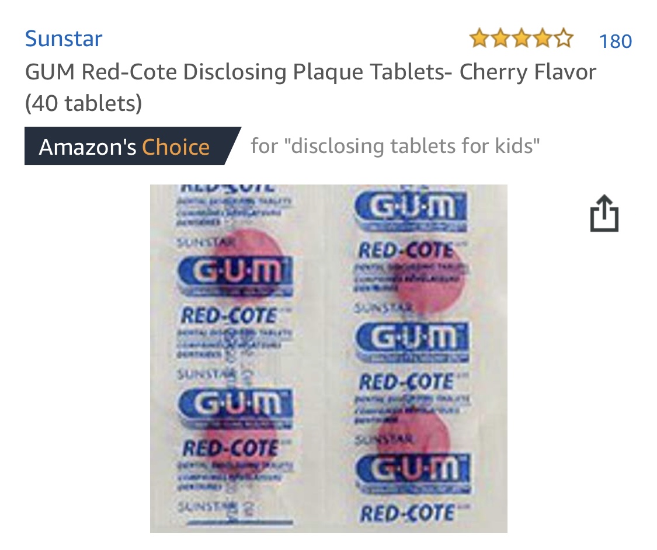Image resolution: width=657 pixels, height=550 pixels.
Task: Tap the Amazon's Choice badge
Action: coord(133,146)
